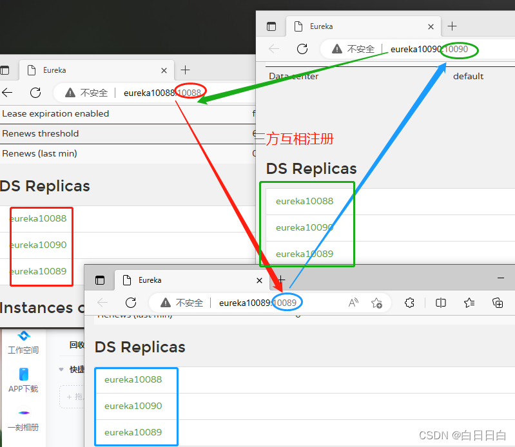
Task: Open the favorites list icon
Action: click(x=469, y=303)
